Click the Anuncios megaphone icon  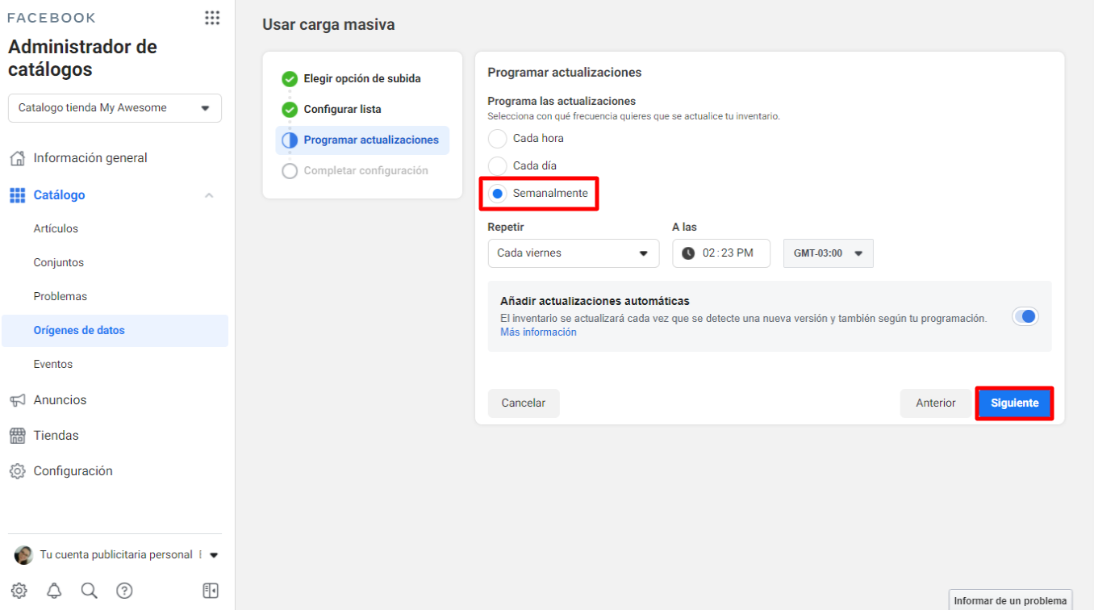[17, 400]
